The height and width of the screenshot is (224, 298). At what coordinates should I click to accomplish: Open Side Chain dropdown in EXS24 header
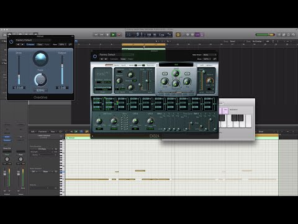[x=209, y=55]
